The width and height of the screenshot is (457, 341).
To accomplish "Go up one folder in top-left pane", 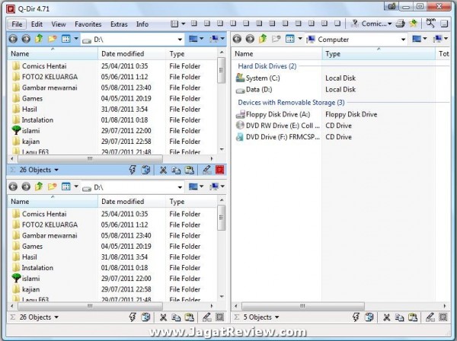I will (38, 39).
